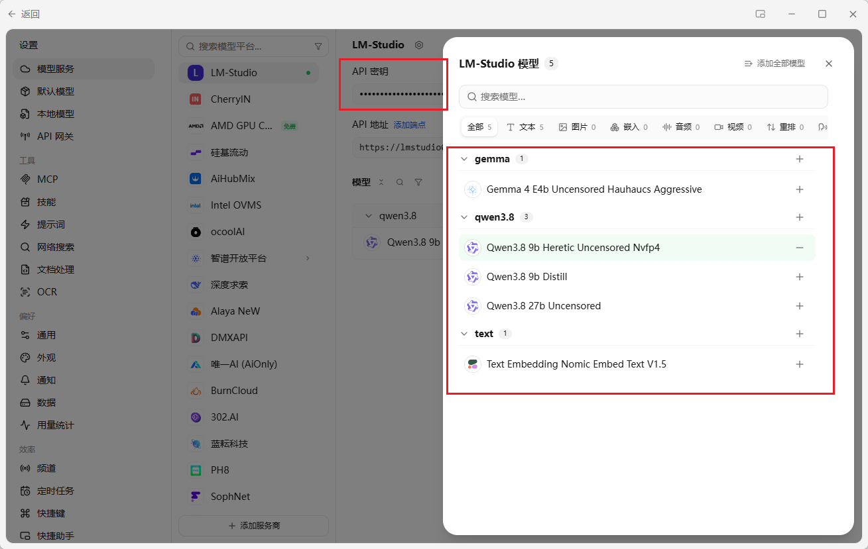Open 技能 settings in the sidebar
The image size is (868, 549).
tap(83, 202)
